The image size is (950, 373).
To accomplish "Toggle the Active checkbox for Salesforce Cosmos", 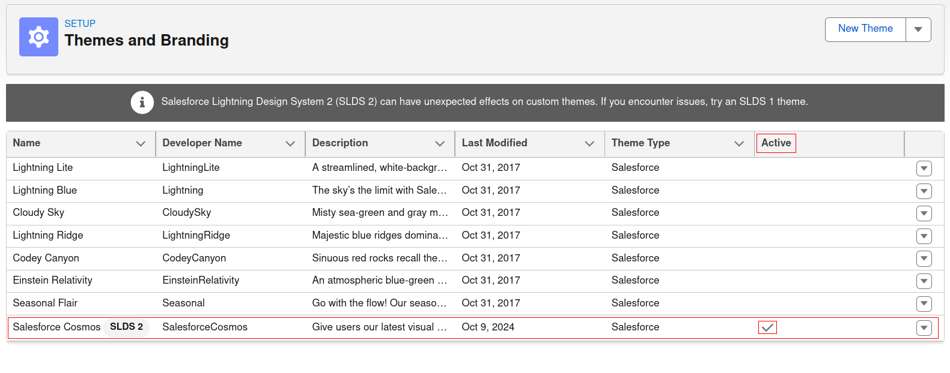I will [x=767, y=327].
